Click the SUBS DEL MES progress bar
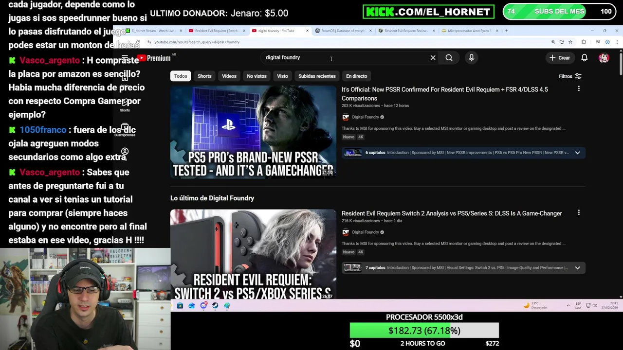 [x=558, y=11]
